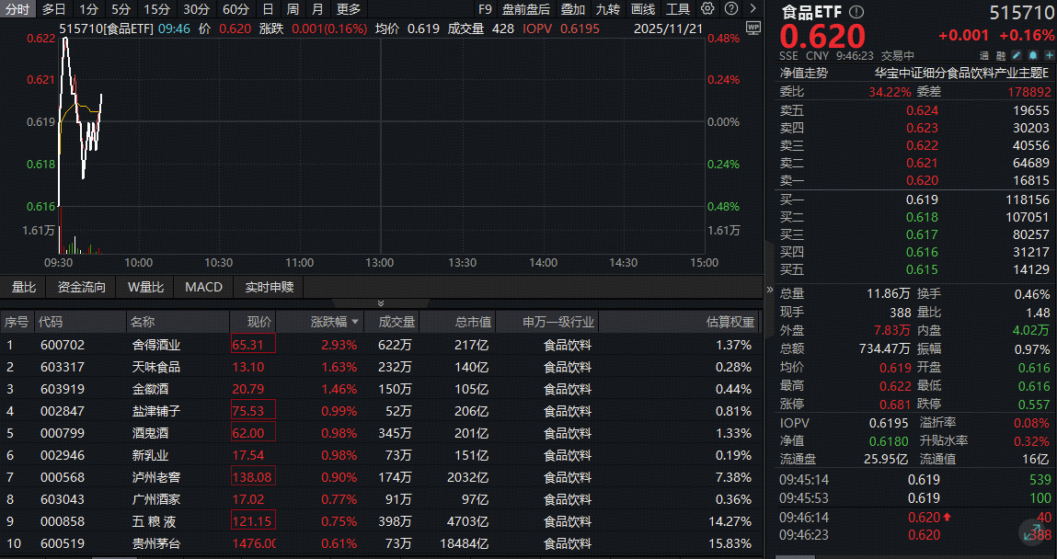
Task: Select the 1分 period tab
Action: (x=88, y=9)
